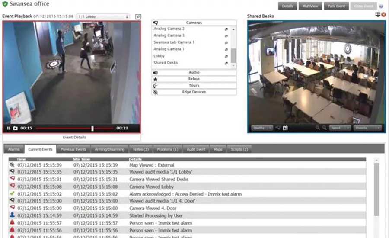This screenshot has height=238, width=389.
Task: Click the playback progress slider handle
Action: tap(92, 128)
